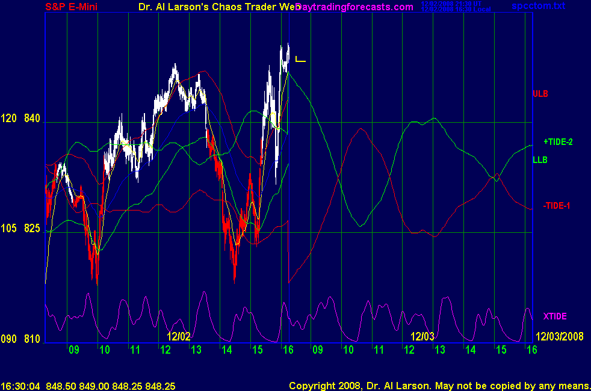Select the 825 price level label
Viewport: 591px width, 391px height.
pyautogui.click(x=32, y=229)
